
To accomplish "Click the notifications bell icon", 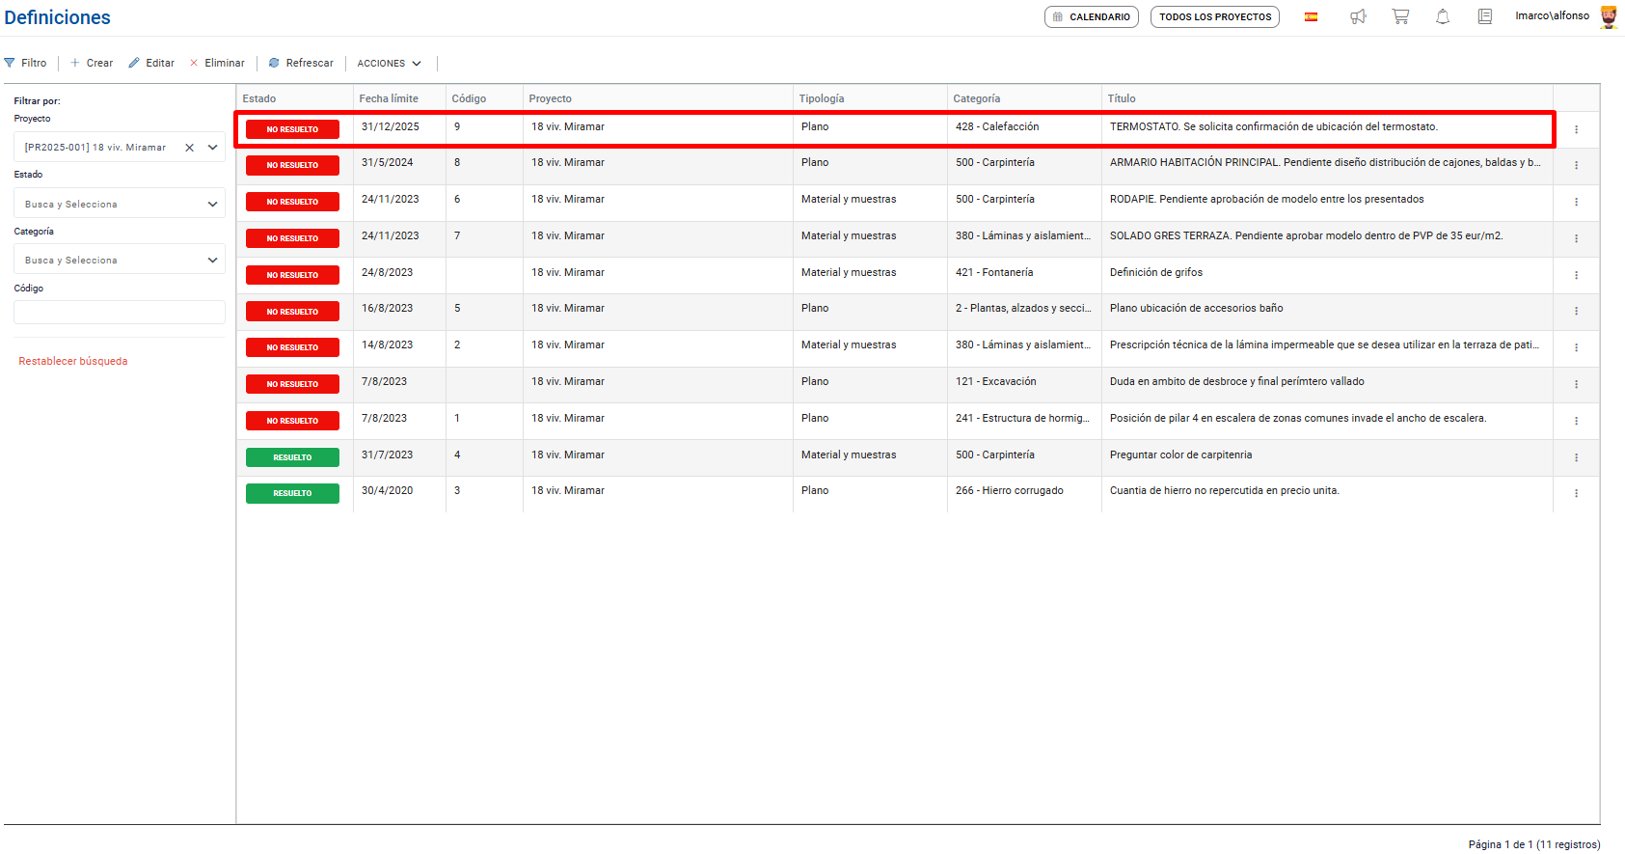I will 1443,16.
